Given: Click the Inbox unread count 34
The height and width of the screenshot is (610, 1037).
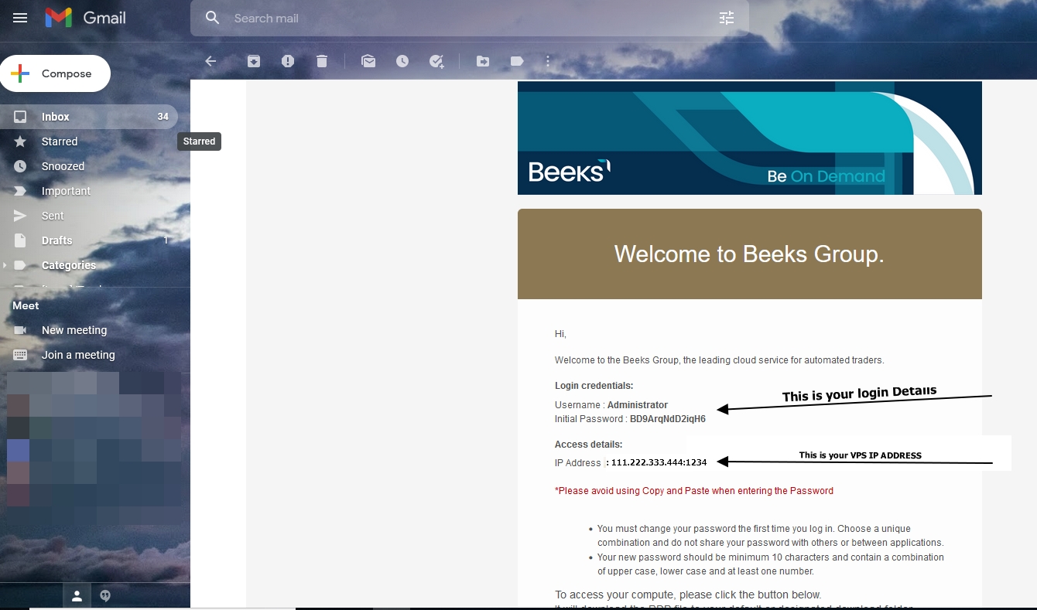Looking at the screenshot, I should (163, 117).
